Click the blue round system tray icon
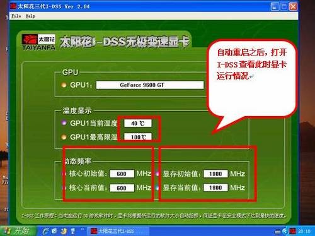Screen dimensions: 315x236 285,231
